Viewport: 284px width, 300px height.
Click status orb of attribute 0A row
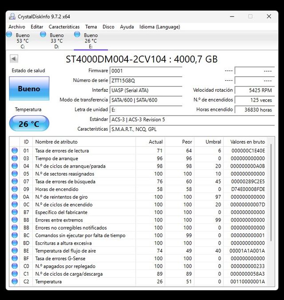[15, 197]
